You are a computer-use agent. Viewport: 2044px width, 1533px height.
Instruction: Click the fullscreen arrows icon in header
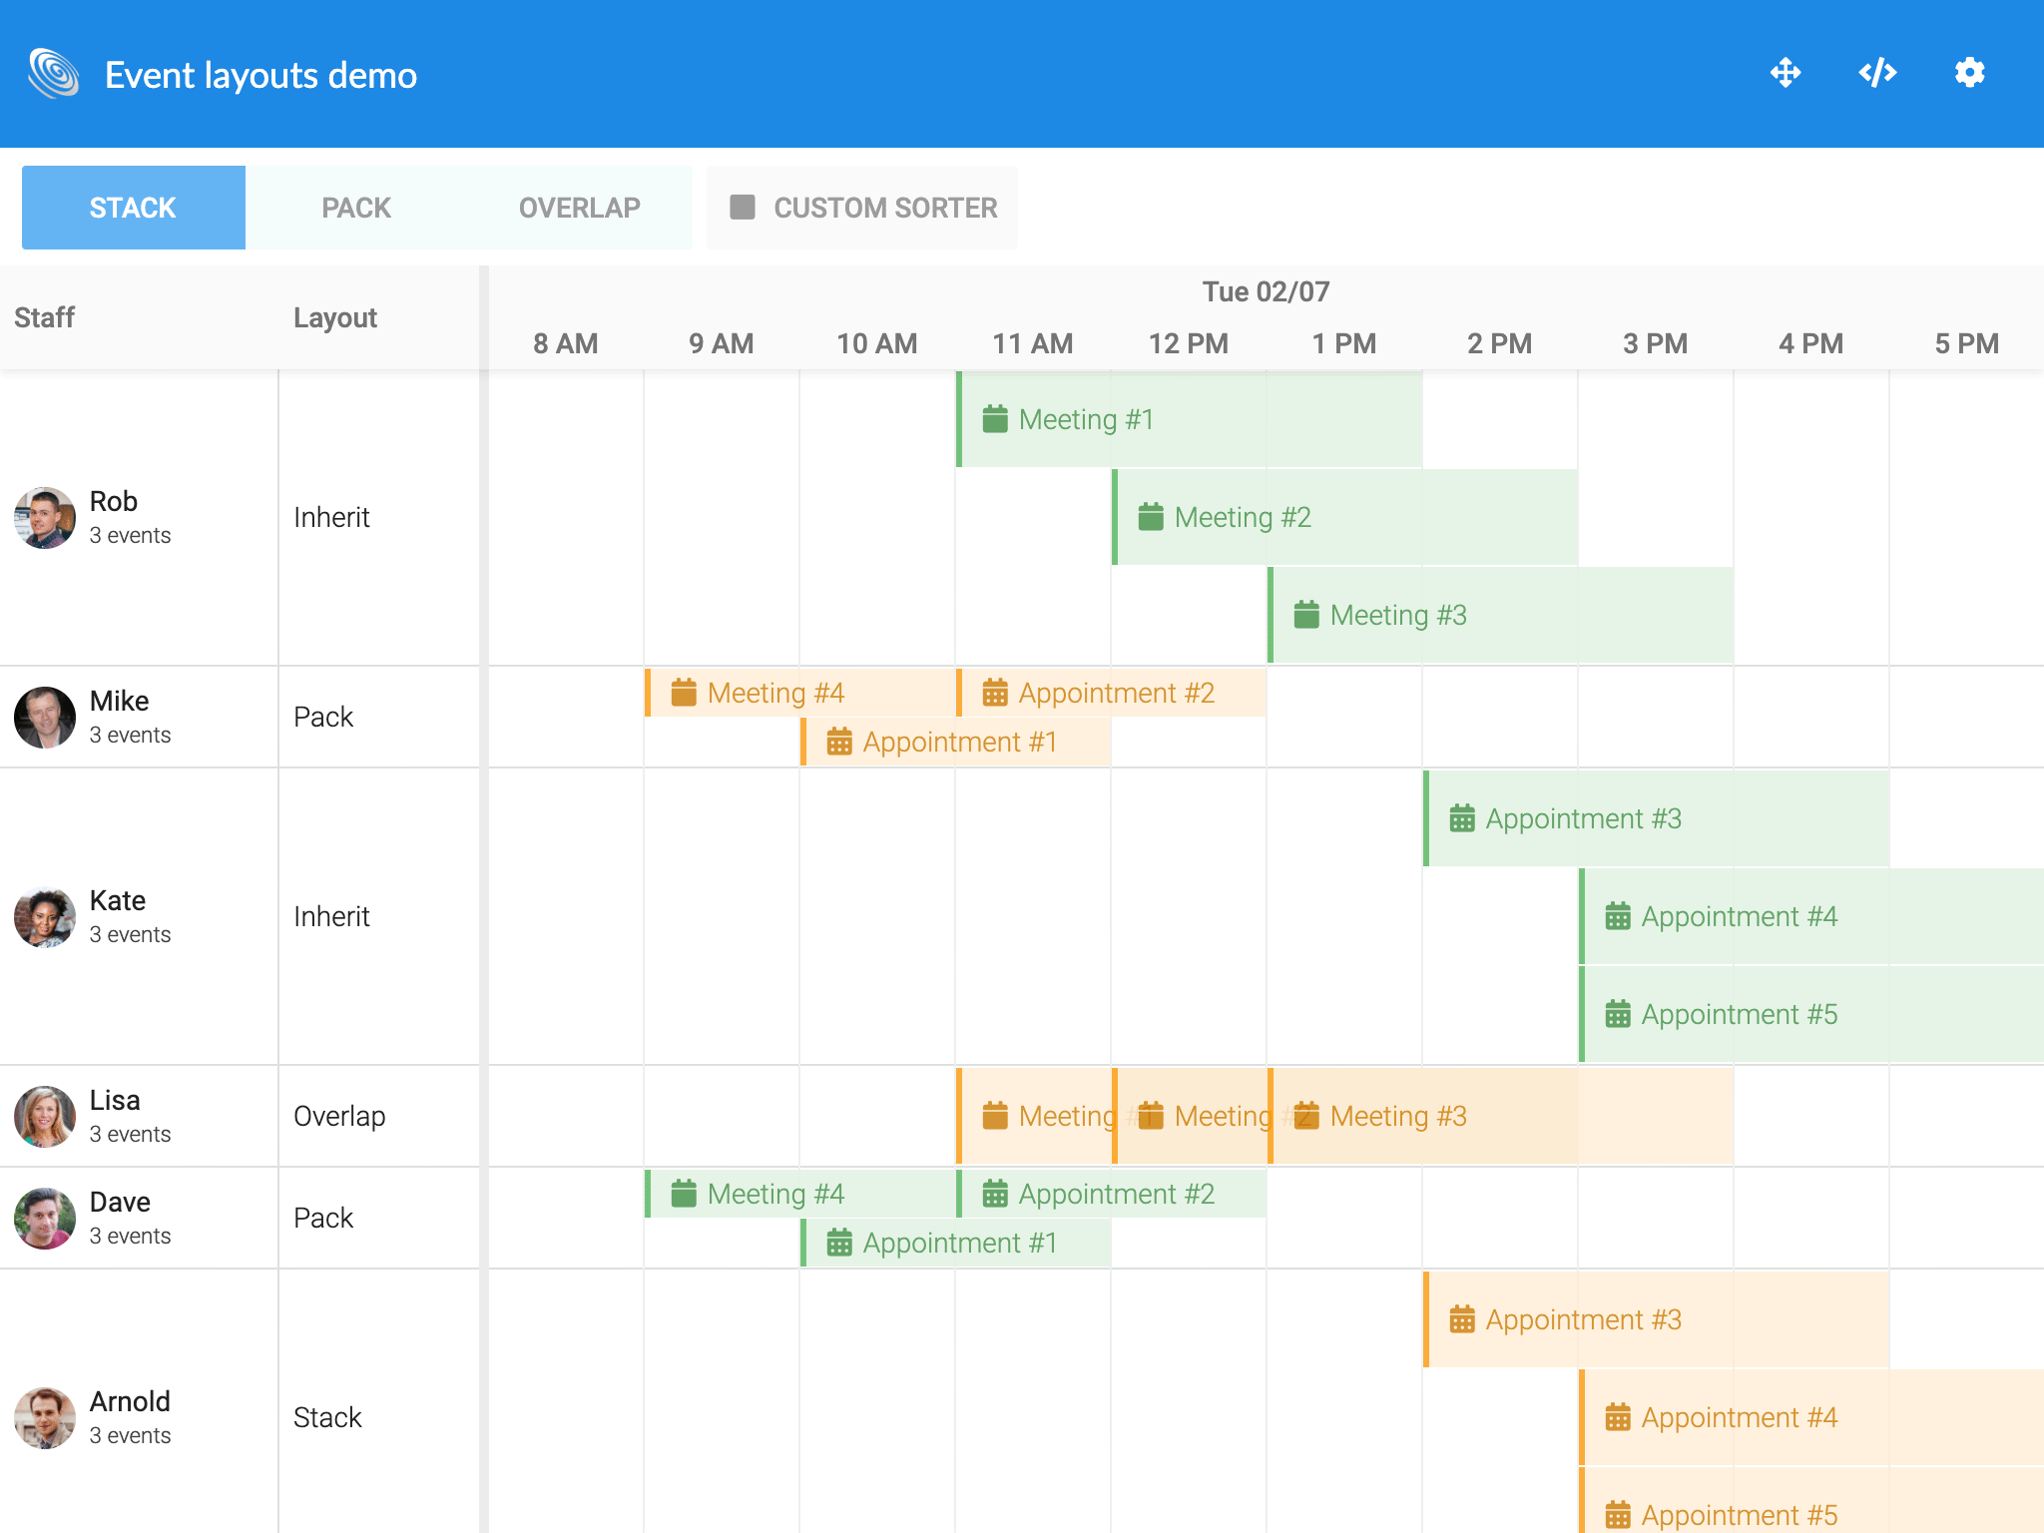click(1786, 73)
